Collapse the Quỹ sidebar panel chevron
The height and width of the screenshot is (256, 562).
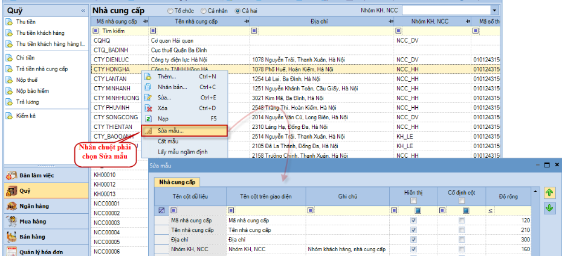(83, 10)
